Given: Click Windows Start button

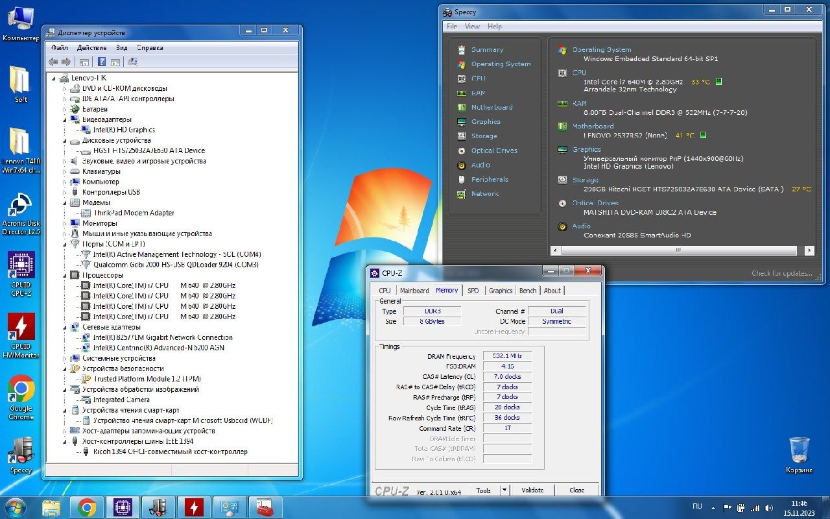Looking at the screenshot, I should [14, 507].
